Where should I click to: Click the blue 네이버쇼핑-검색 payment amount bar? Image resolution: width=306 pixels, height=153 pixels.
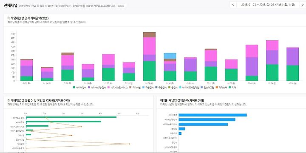tap(207, 119)
